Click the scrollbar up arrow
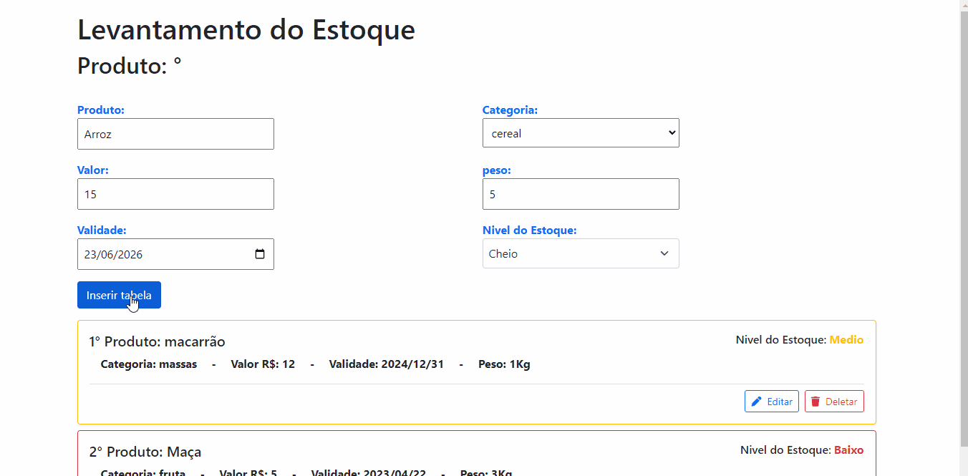The width and height of the screenshot is (968, 476). coord(963,4)
